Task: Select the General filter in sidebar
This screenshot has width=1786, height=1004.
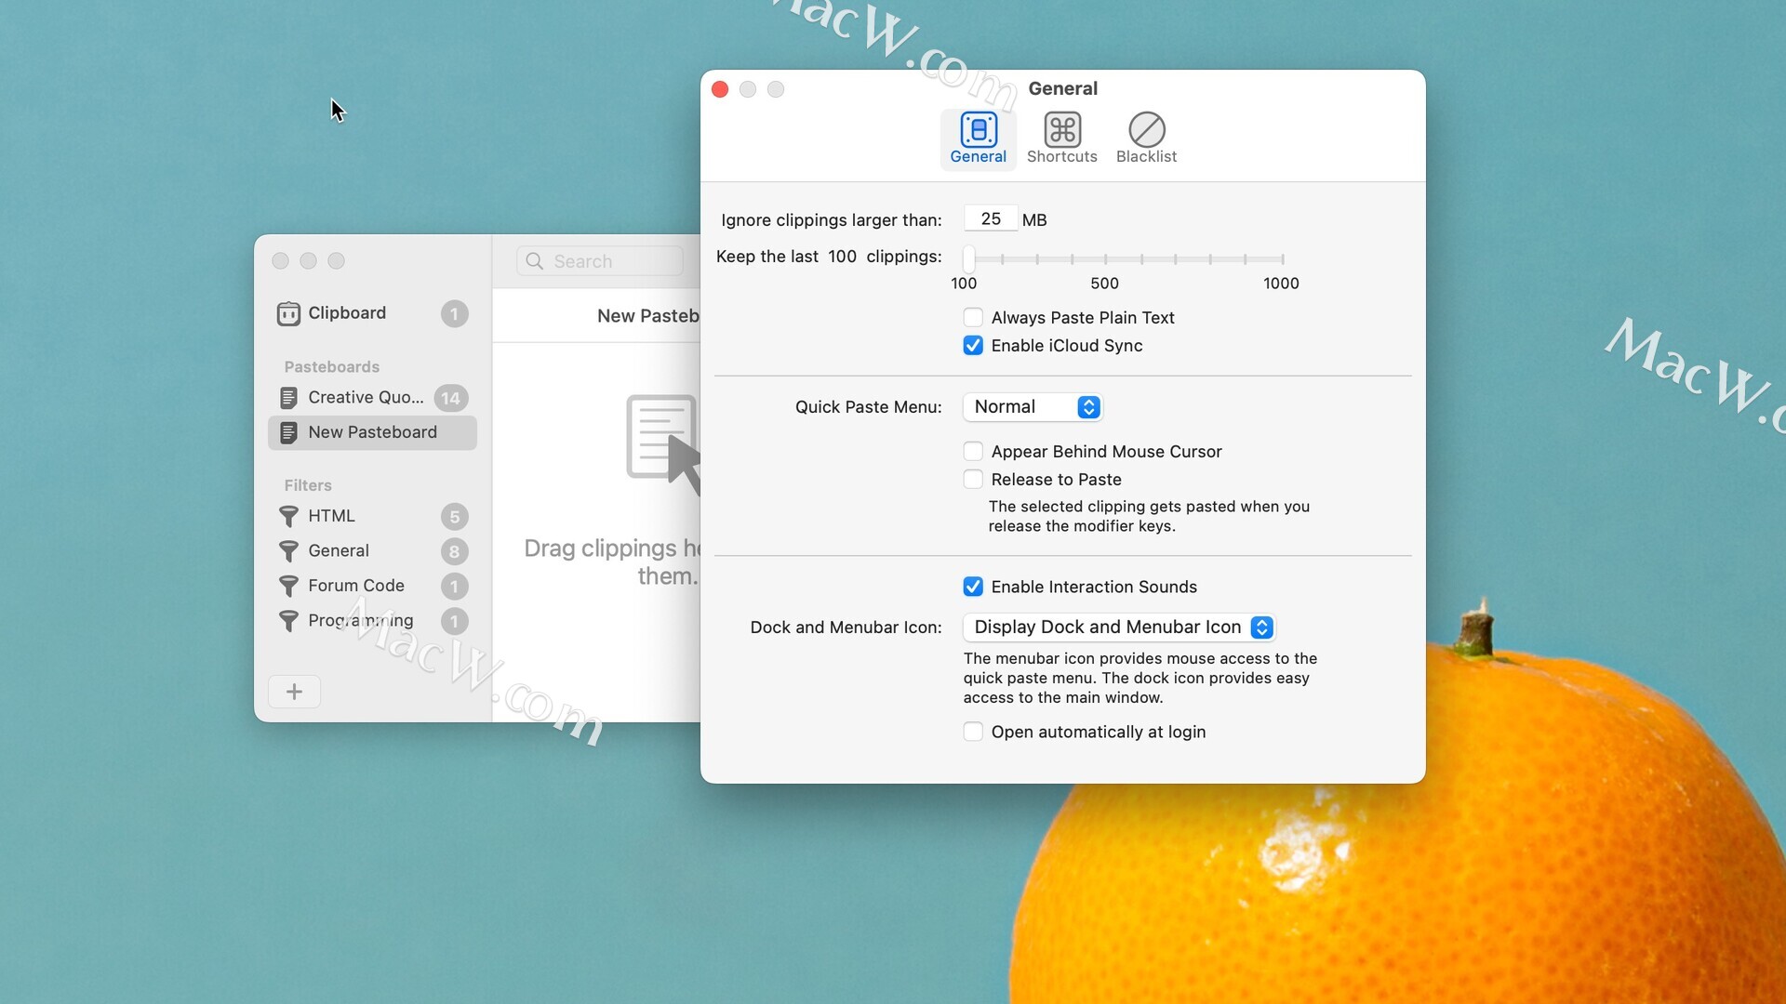Action: pos(372,551)
